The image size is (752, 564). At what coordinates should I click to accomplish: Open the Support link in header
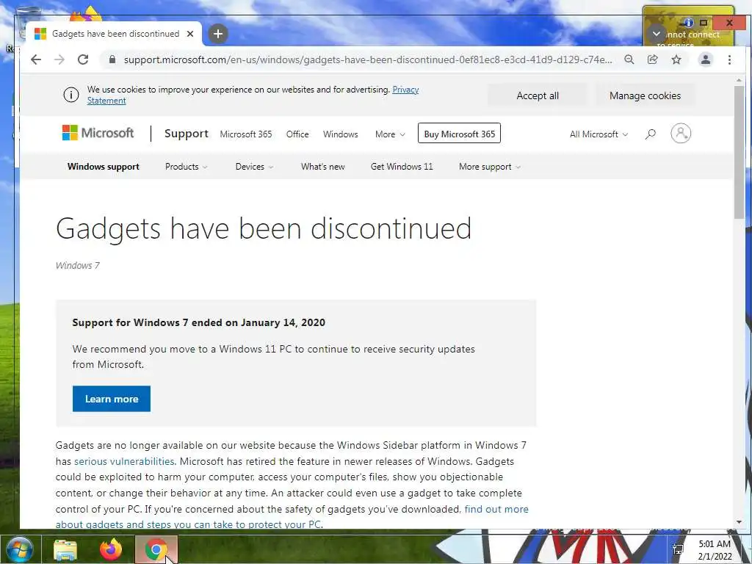(x=186, y=134)
